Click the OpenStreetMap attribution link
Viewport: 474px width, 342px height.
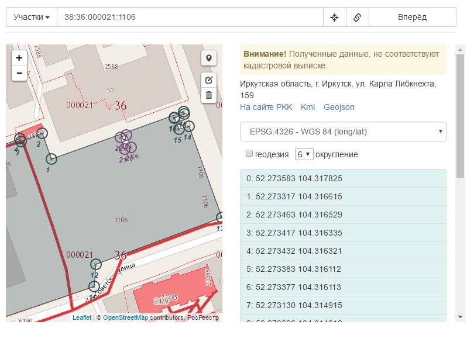coord(125,317)
